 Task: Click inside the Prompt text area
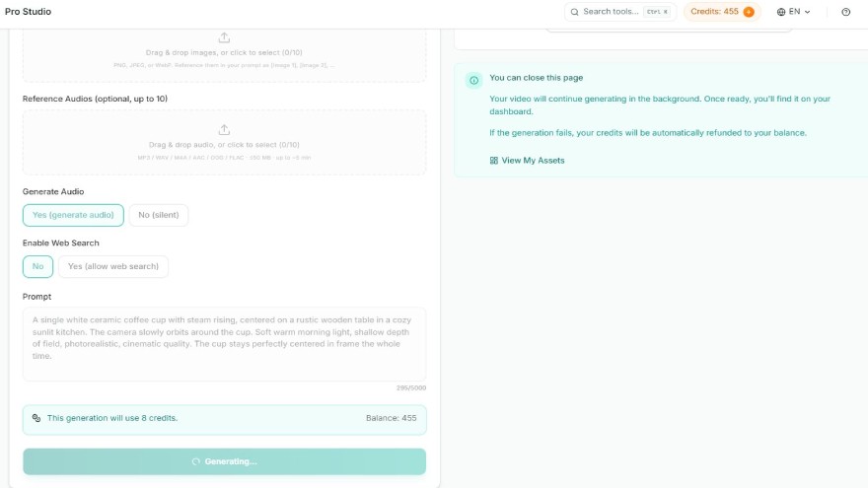pyautogui.click(x=224, y=344)
